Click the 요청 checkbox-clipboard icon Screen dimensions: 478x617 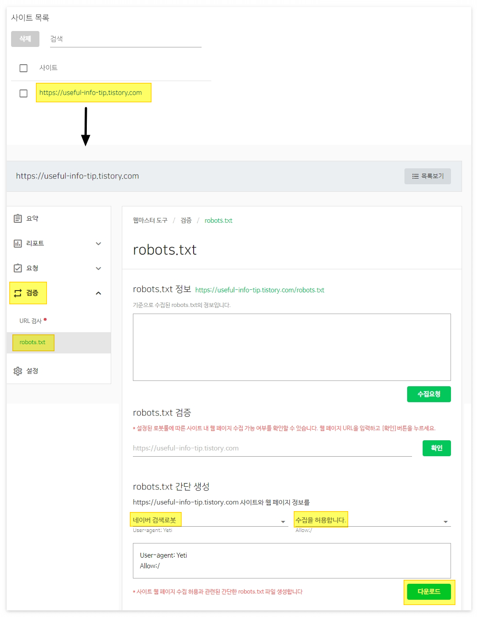[x=18, y=268]
